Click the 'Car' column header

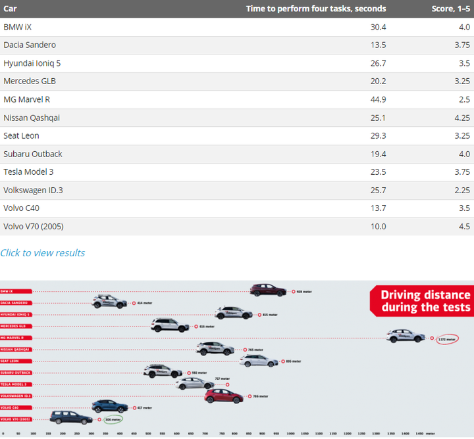pyautogui.click(x=10, y=9)
